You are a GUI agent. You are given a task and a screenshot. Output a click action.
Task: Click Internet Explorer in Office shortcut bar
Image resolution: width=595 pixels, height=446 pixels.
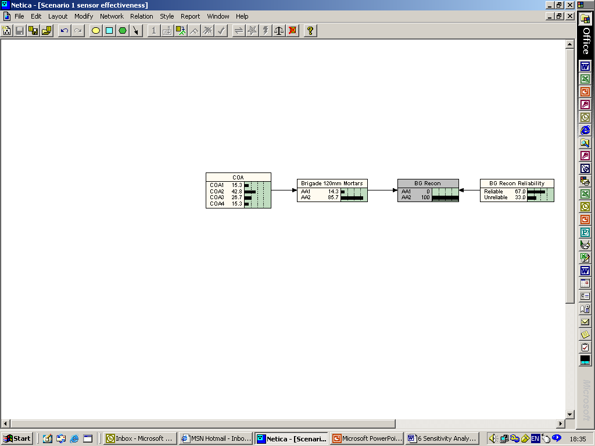click(585, 130)
